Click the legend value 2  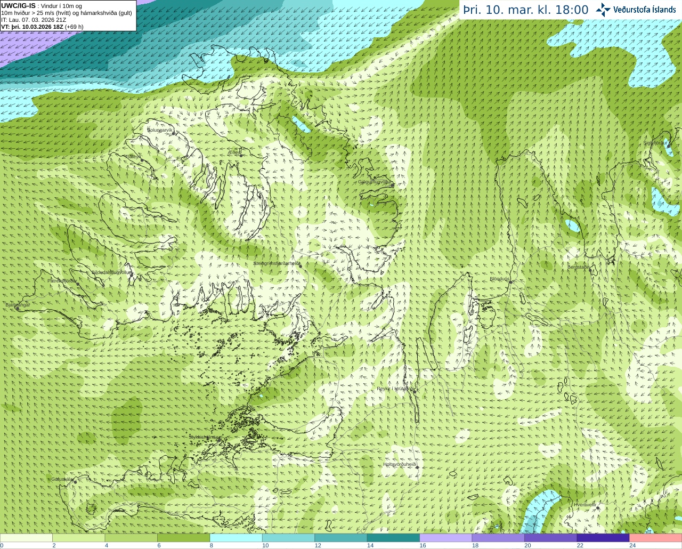[54, 545]
